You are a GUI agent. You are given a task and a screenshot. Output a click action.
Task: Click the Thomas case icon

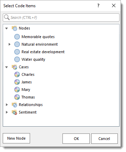(x=17, y=97)
